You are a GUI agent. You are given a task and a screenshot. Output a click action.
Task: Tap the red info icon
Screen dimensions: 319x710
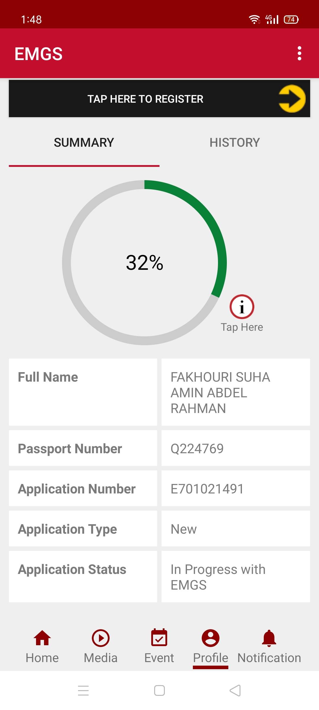point(242,307)
